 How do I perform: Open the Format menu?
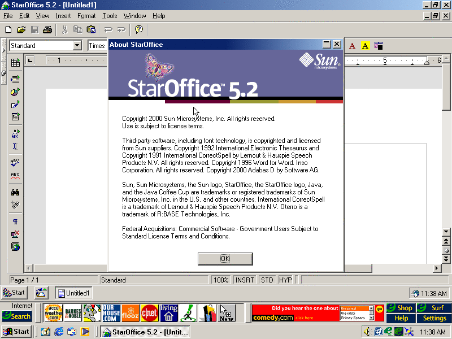tap(86, 16)
